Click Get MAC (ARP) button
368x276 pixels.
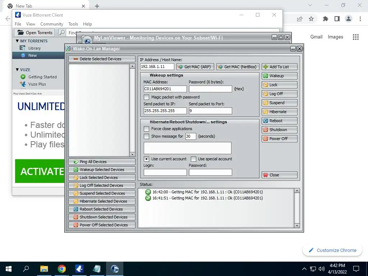195,67
